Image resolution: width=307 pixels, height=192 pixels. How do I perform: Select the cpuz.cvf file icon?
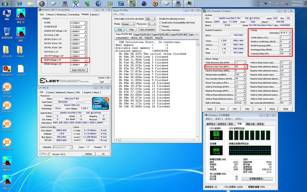21,71
